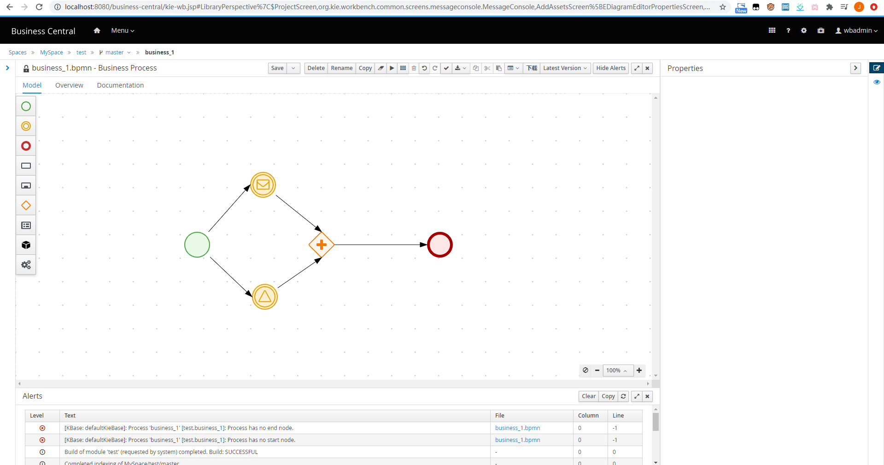Pick the Activities rectangle palette icon
Viewport: 884px width, 465px height.
pos(26,166)
